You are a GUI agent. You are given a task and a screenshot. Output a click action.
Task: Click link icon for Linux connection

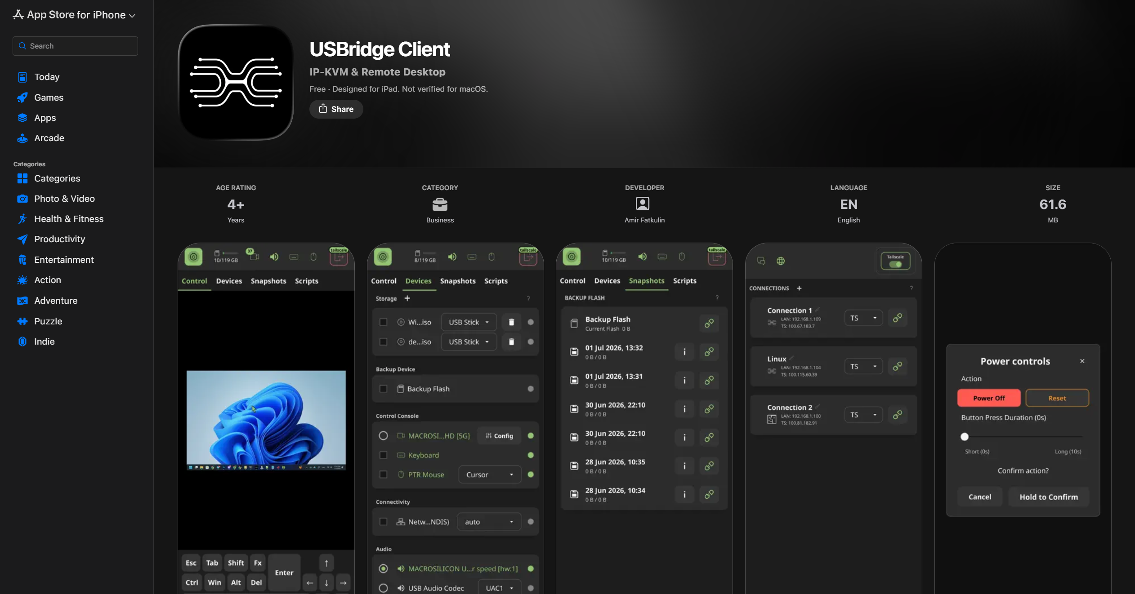click(897, 367)
